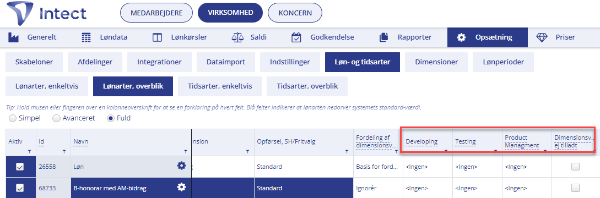The width and height of the screenshot is (600, 198).
Task: Open the Dimensioner tab
Action: 436,62
